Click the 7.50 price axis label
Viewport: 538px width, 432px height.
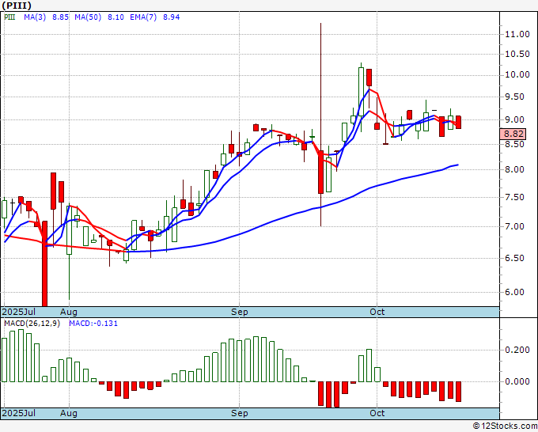point(514,197)
